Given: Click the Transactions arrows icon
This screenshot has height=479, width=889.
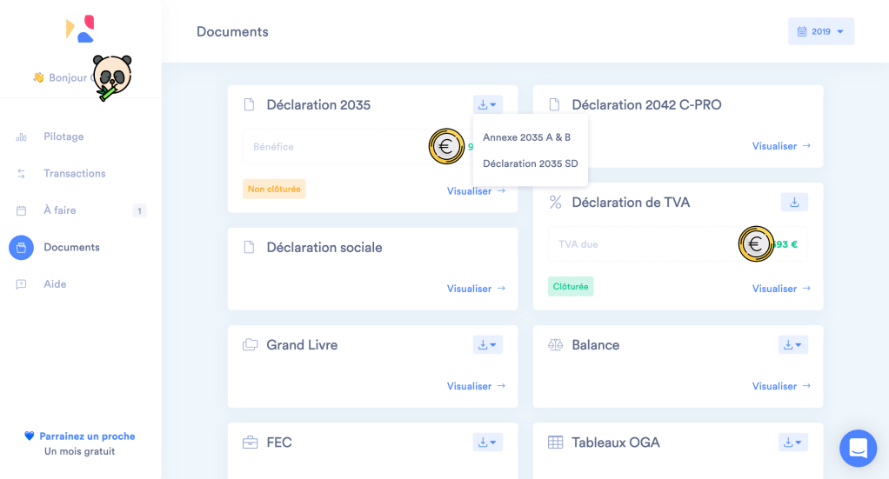Looking at the screenshot, I should click(x=22, y=174).
